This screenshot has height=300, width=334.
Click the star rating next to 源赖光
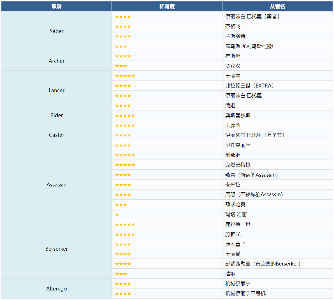tap(125, 234)
